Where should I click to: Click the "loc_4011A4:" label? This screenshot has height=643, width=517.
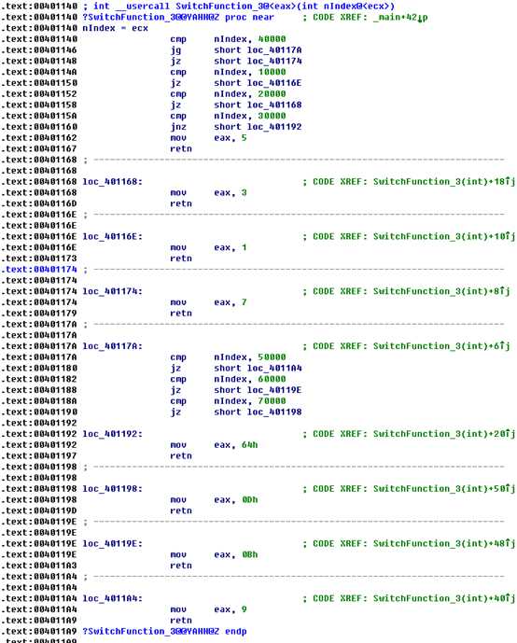[x=112, y=599]
